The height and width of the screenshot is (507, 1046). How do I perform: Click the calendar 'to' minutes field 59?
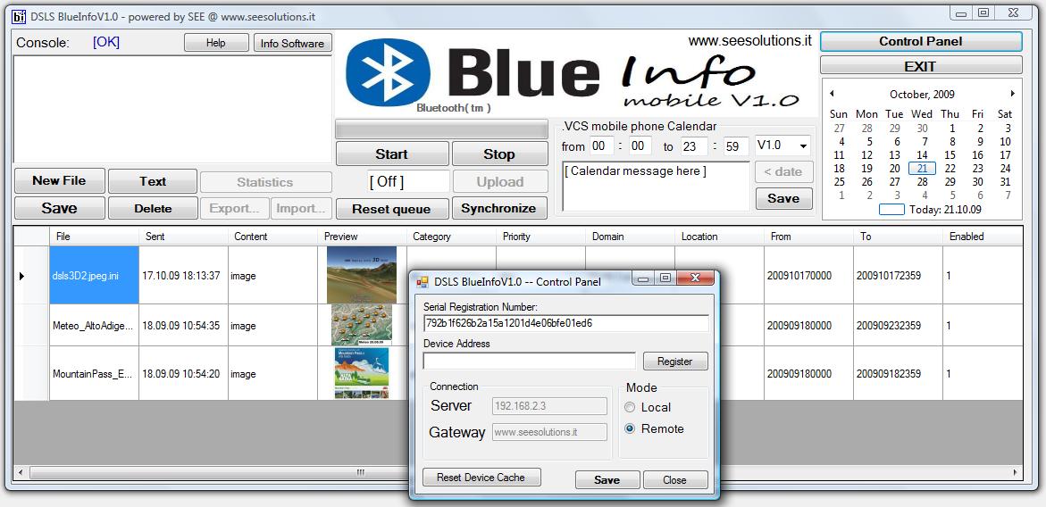coord(736,145)
